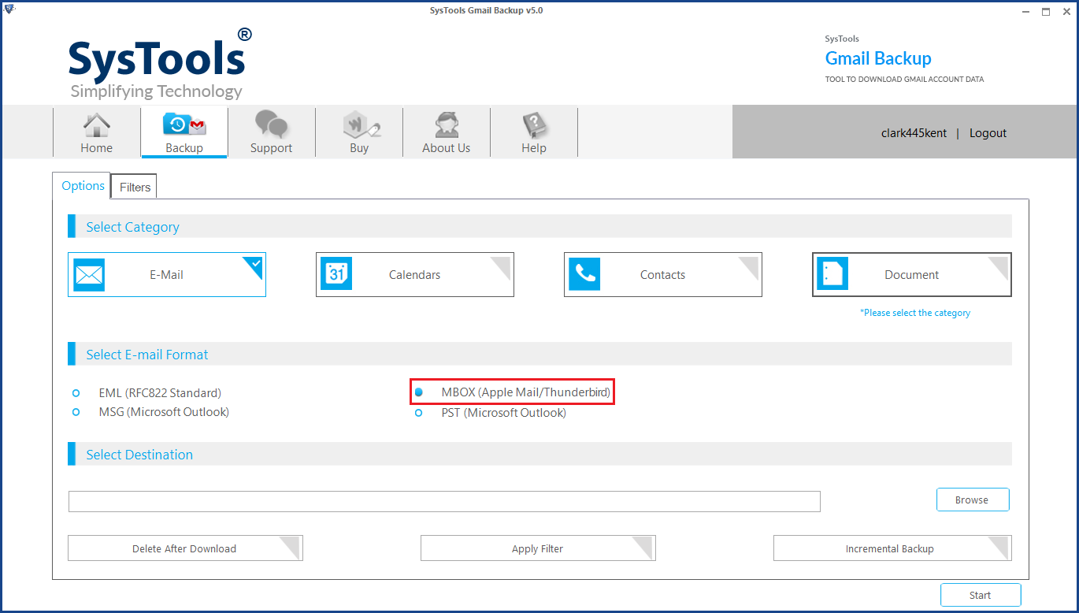This screenshot has height=613, width=1079.
Task: Log out via the Logout link
Action: (x=988, y=133)
